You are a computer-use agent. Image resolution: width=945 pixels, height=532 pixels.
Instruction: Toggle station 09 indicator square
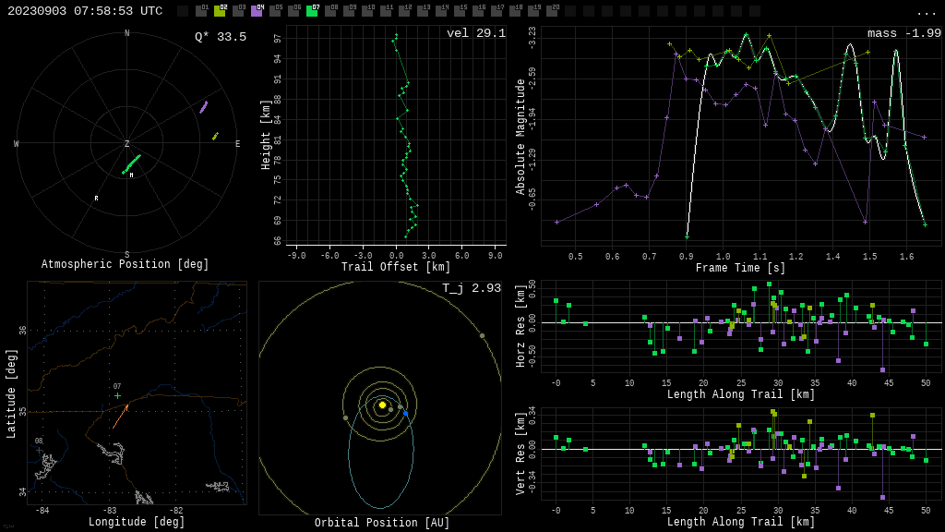pos(349,10)
